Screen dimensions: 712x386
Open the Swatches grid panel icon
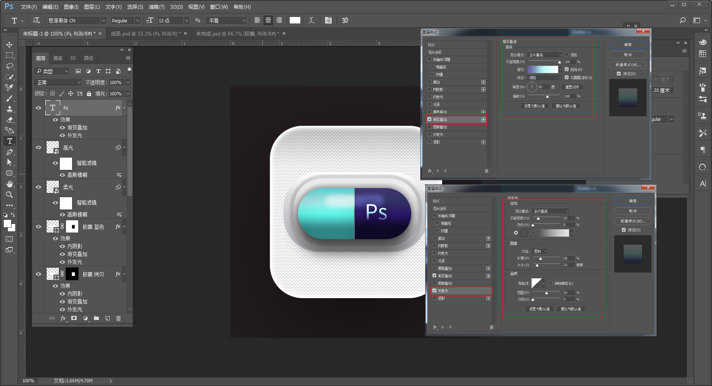[703, 54]
